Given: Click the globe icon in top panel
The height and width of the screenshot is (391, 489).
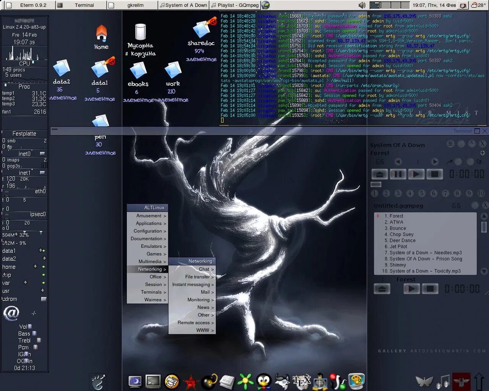Looking at the screenshot, I should coord(266,5).
